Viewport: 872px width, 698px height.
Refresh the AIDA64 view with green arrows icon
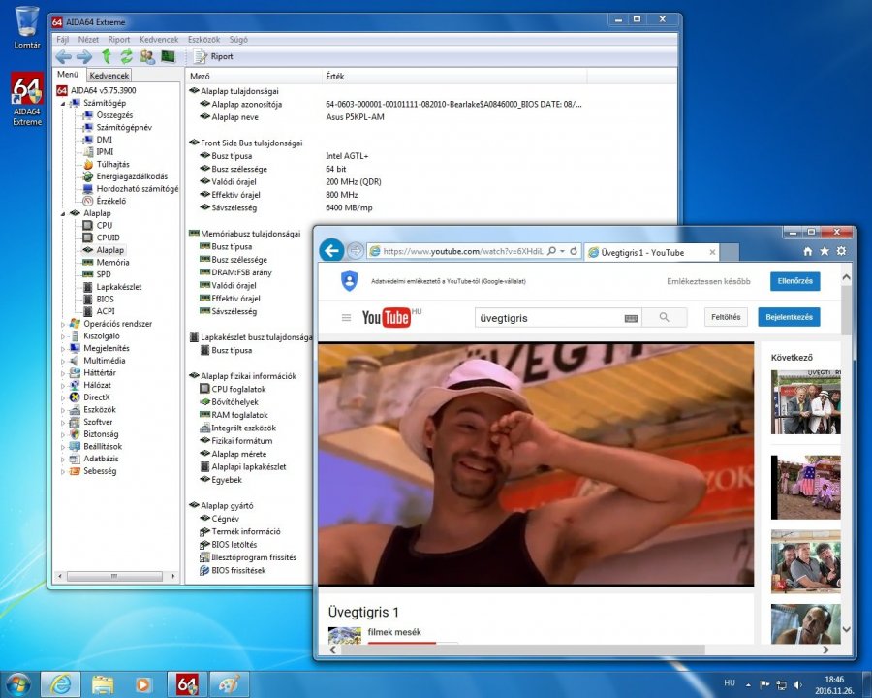127,56
